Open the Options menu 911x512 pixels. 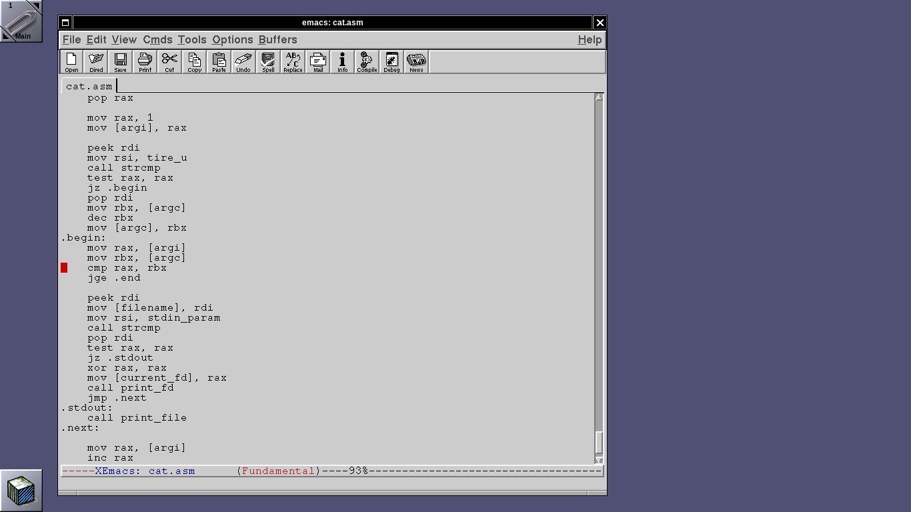(x=233, y=40)
